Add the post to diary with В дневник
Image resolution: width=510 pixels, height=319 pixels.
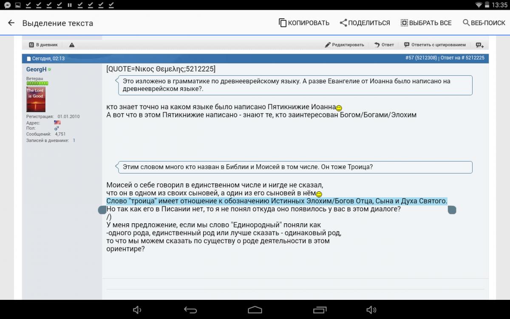pos(43,45)
